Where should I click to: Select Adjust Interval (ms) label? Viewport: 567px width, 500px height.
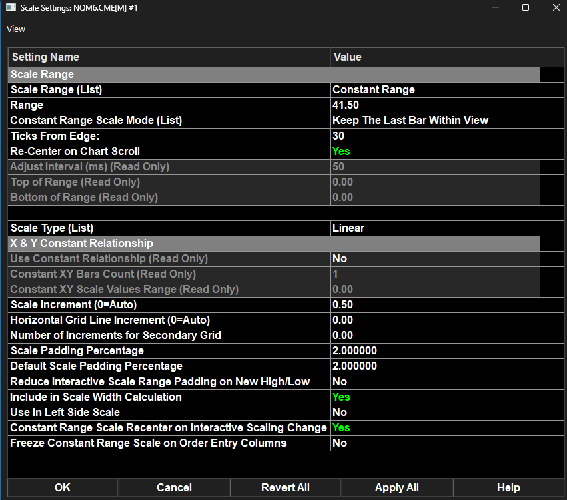click(89, 167)
